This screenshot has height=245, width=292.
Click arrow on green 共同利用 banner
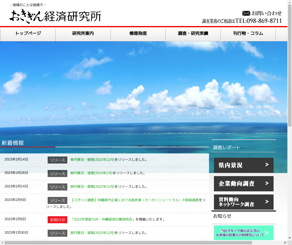[267, 233]
